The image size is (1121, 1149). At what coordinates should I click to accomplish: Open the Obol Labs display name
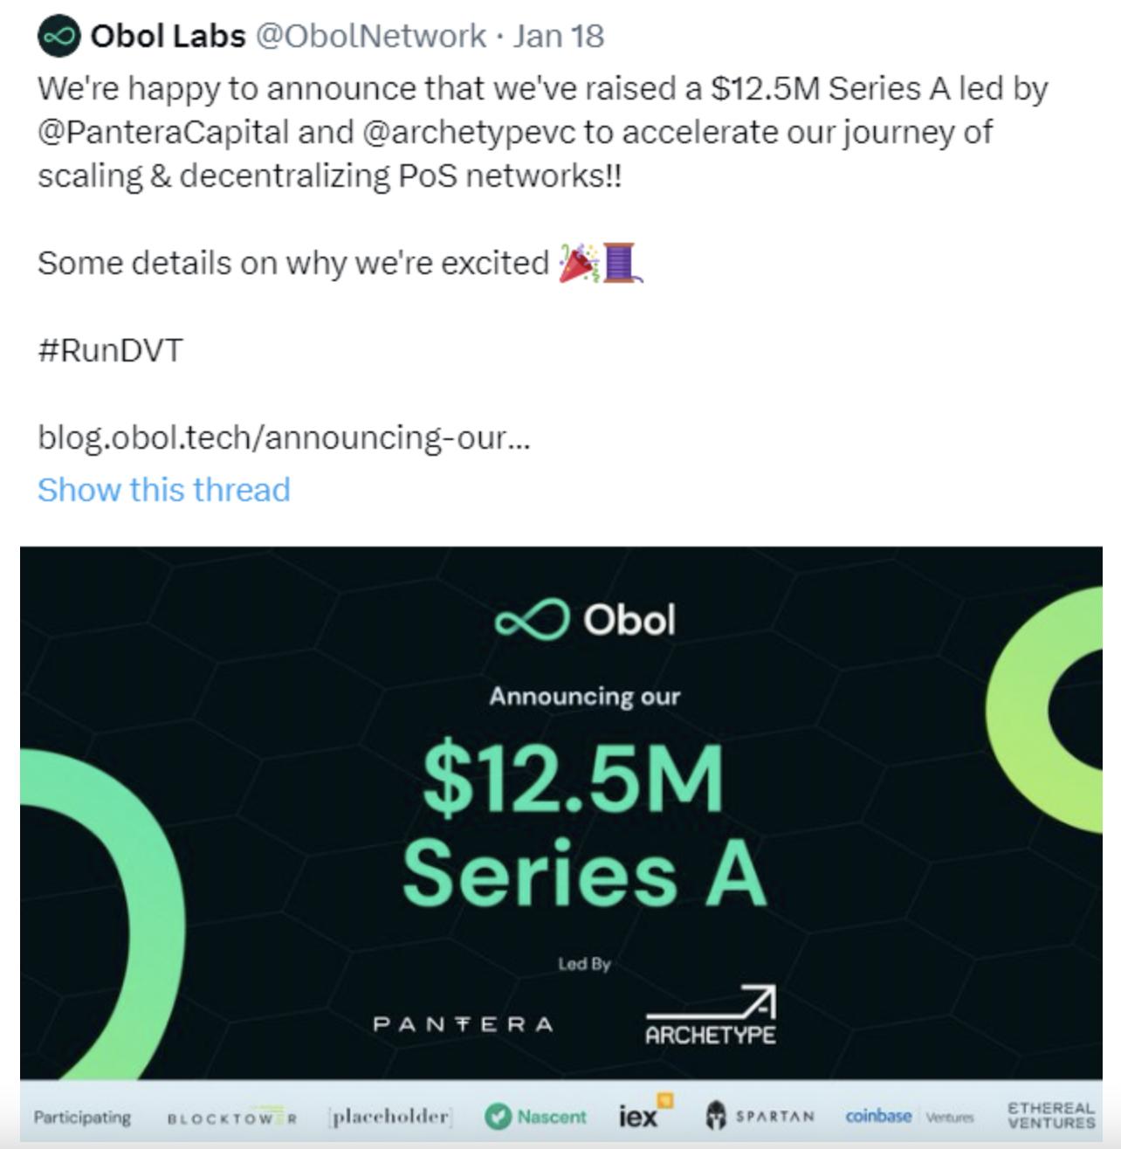[x=168, y=36]
